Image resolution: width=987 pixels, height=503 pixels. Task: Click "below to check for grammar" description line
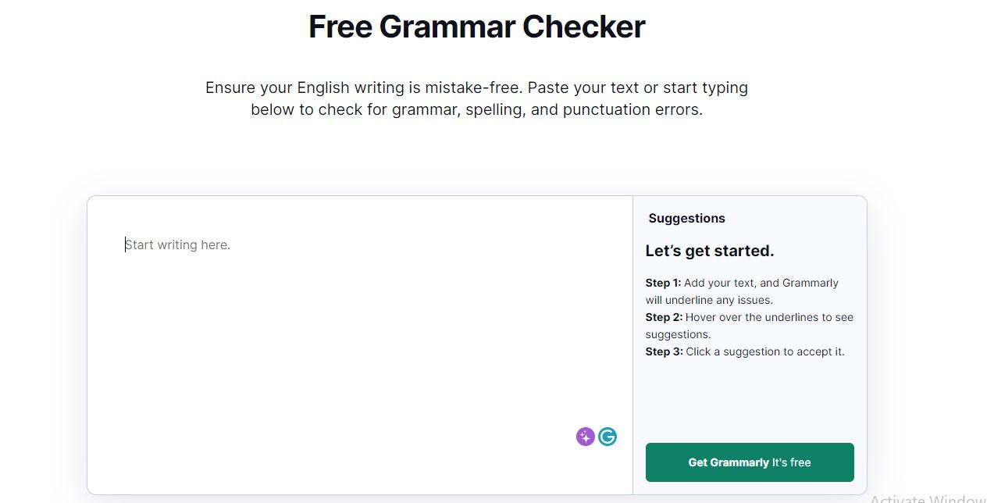pyautogui.click(x=476, y=109)
